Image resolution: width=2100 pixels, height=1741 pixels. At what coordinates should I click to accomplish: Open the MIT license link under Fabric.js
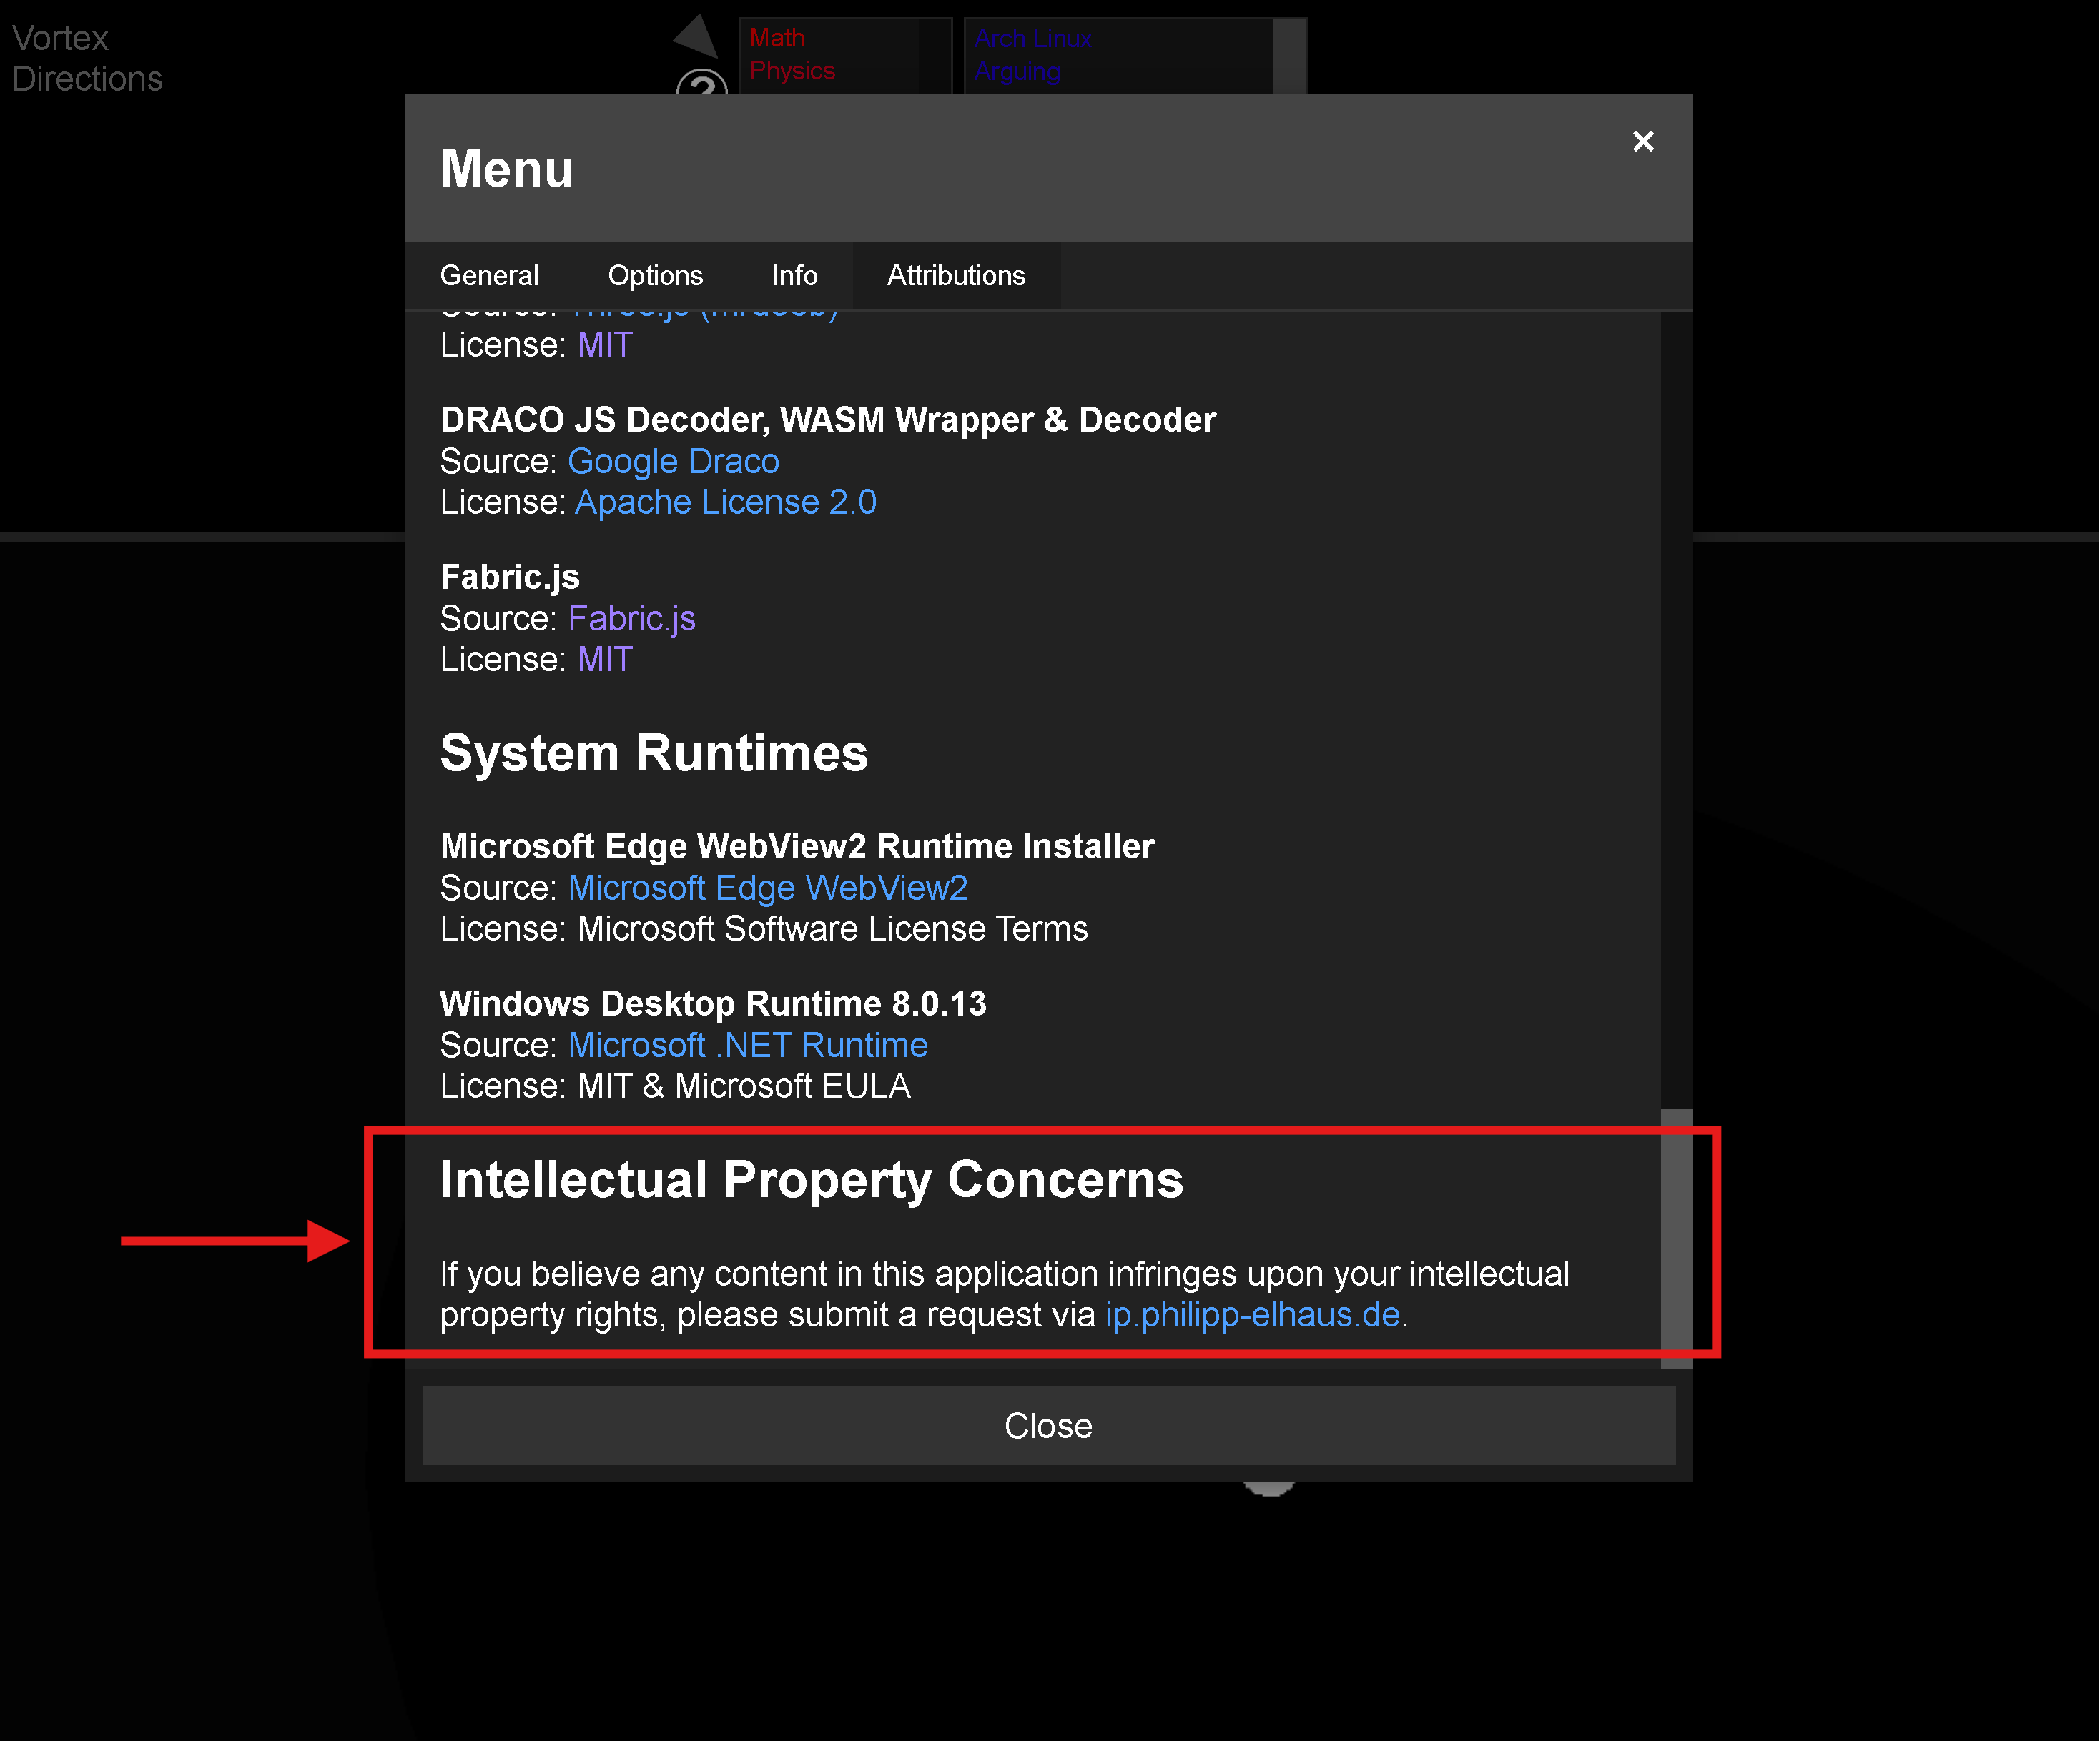click(x=605, y=660)
